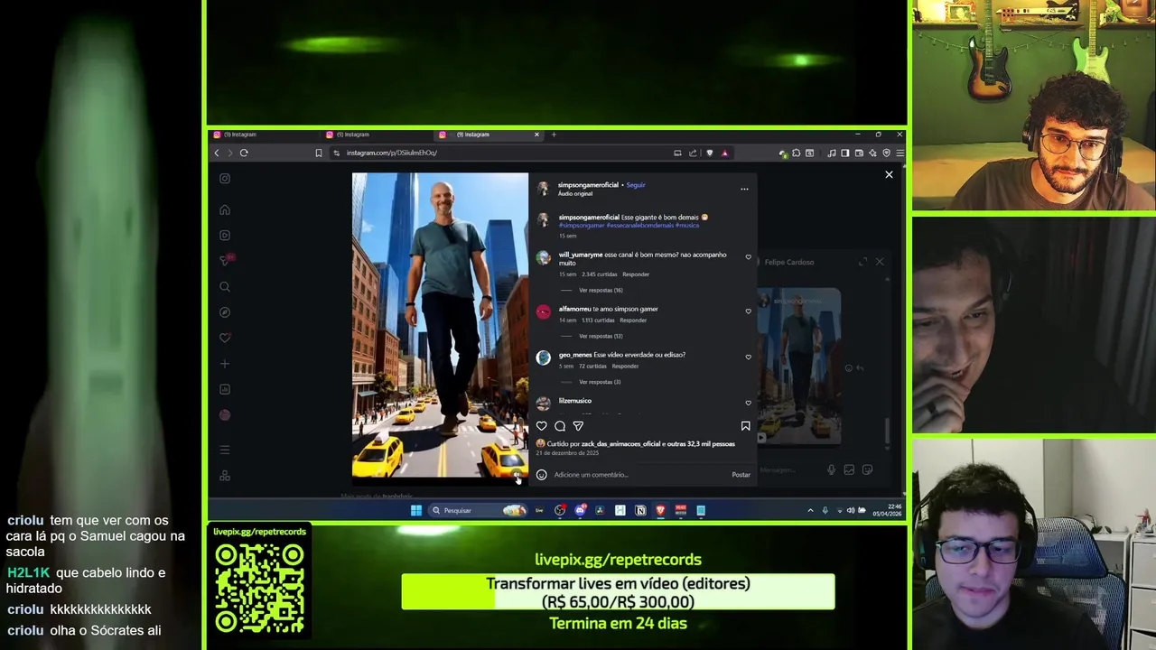Open the Search magnifier in Instagram sidebar
Image resolution: width=1156 pixels, height=650 pixels.
pyautogui.click(x=225, y=287)
